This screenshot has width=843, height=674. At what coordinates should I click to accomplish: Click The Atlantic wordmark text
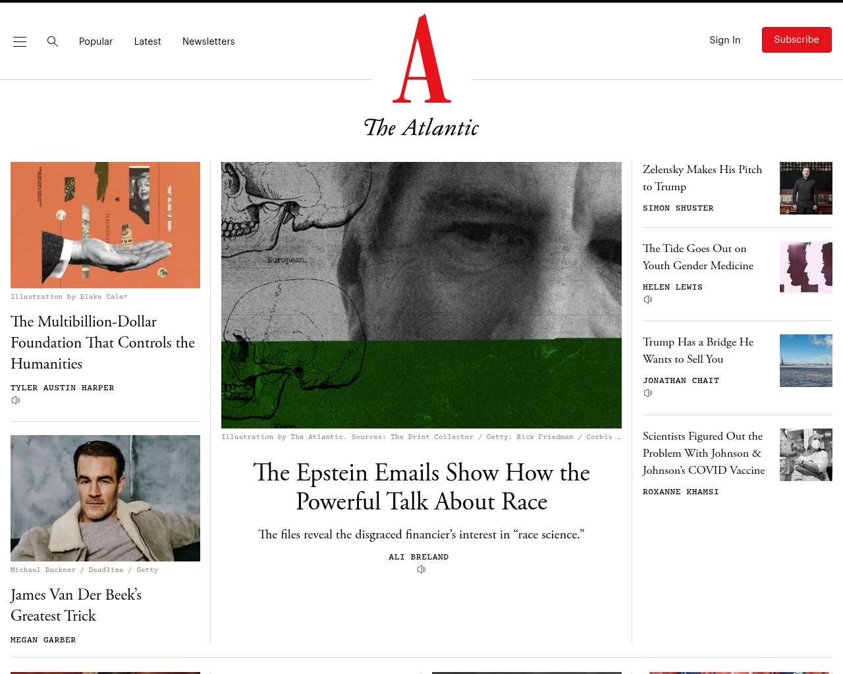pos(421,128)
